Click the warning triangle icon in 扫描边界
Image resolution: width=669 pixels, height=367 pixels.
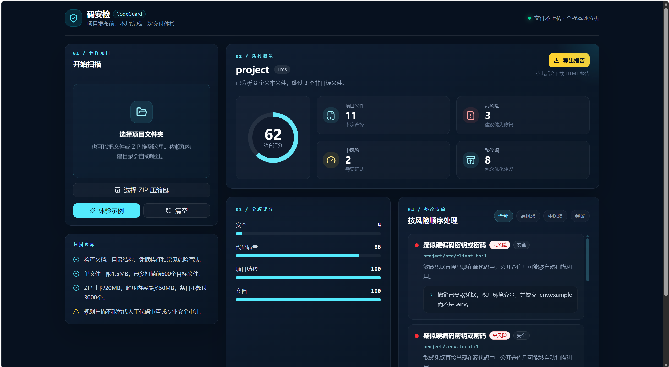(76, 311)
